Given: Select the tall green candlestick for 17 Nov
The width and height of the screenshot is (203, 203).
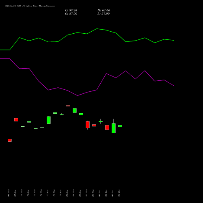Looking at the screenshot, I should (x=49, y=120).
